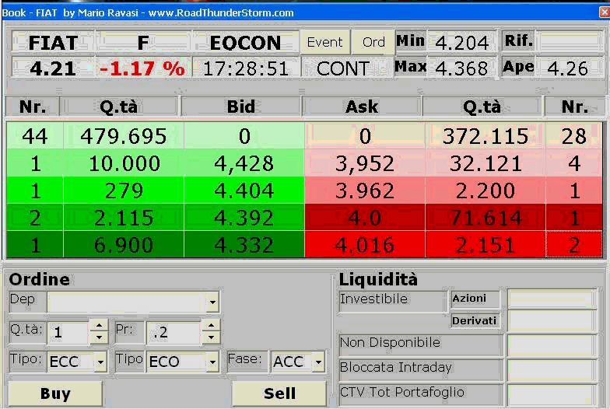Viewport: 610px width, 409px height.
Task: Click bid quantity 279
Action: [124, 191]
